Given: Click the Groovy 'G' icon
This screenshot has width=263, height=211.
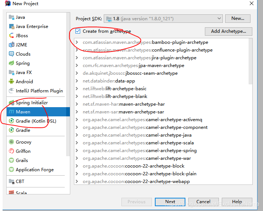Looking at the screenshot, I should point(11,142).
